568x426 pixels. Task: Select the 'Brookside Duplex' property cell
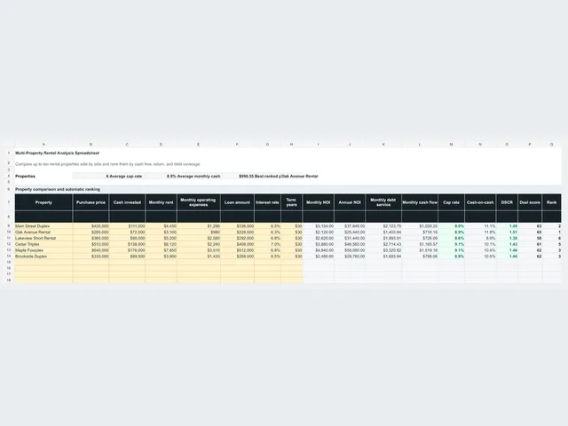click(43, 256)
